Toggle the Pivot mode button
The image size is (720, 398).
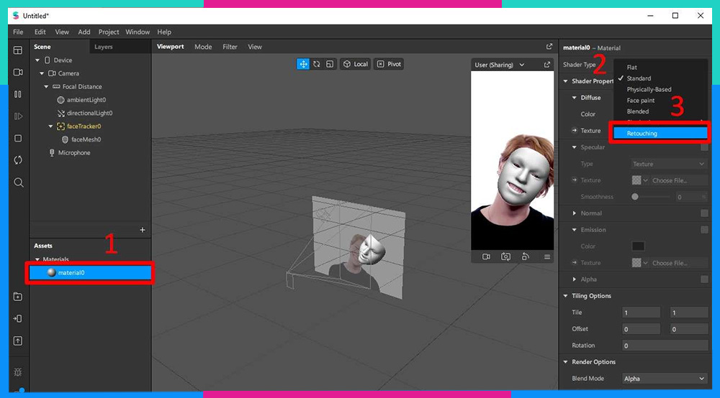tap(389, 64)
